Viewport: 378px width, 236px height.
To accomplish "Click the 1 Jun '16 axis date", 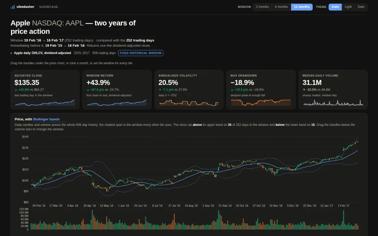I will [x=123, y=205].
